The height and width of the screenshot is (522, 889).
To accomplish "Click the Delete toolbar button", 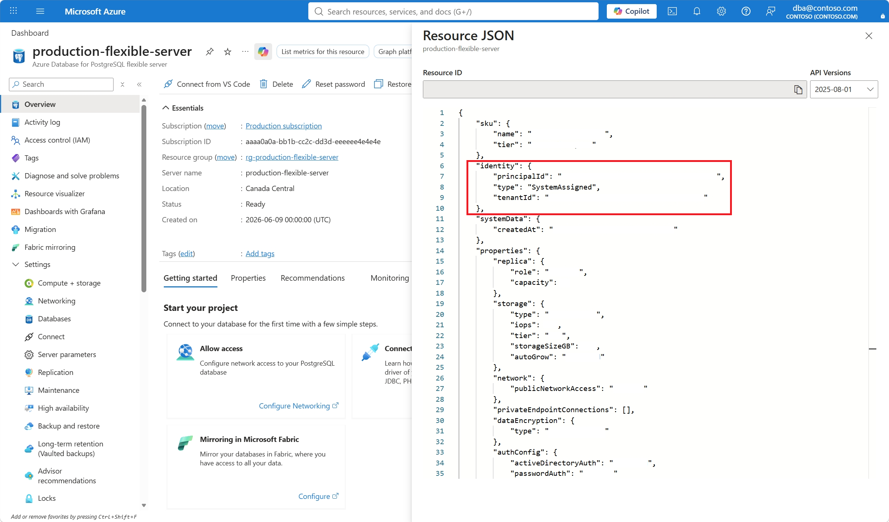I will [x=276, y=84].
